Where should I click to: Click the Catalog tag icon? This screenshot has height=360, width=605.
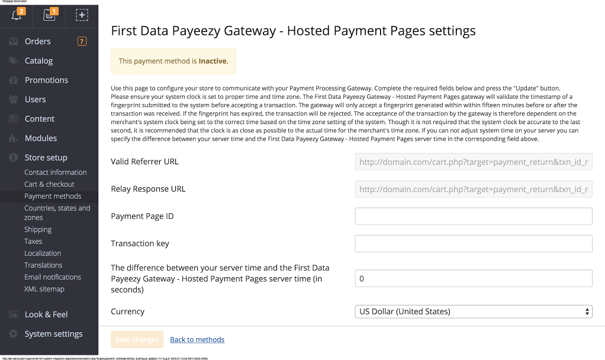coord(13,60)
